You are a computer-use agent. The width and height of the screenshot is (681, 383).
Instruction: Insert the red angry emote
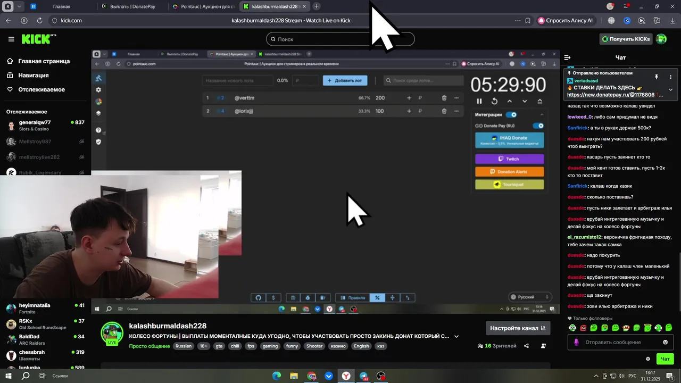click(583, 328)
